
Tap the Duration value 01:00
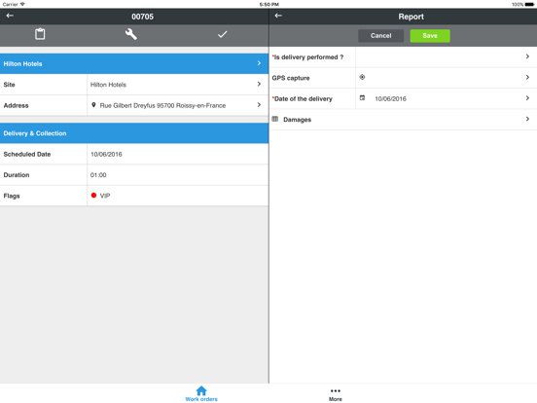pos(98,175)
